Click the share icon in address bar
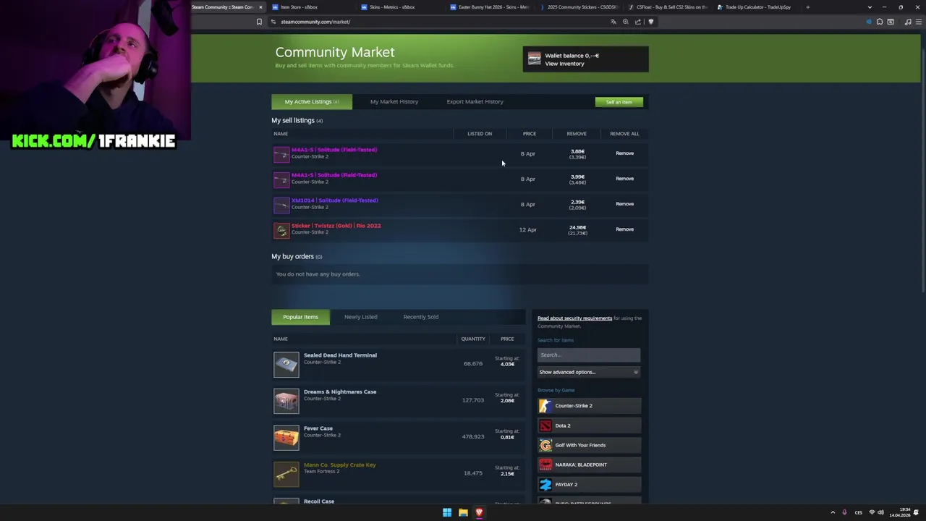Image resolution: width=926 pixels, height=521 pixels. (x=638, y=22)
